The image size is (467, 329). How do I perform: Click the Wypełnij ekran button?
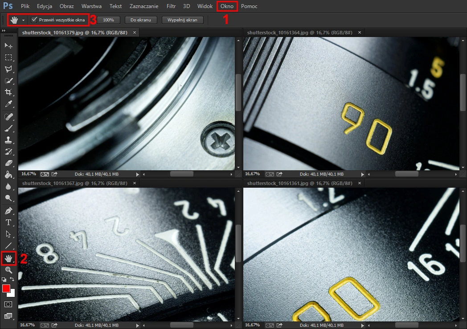click(183, 20)
